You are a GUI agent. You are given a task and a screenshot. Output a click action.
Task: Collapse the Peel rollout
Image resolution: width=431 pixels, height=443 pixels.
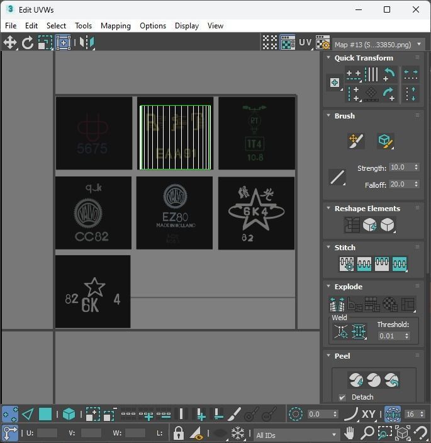tap(328, 355)
